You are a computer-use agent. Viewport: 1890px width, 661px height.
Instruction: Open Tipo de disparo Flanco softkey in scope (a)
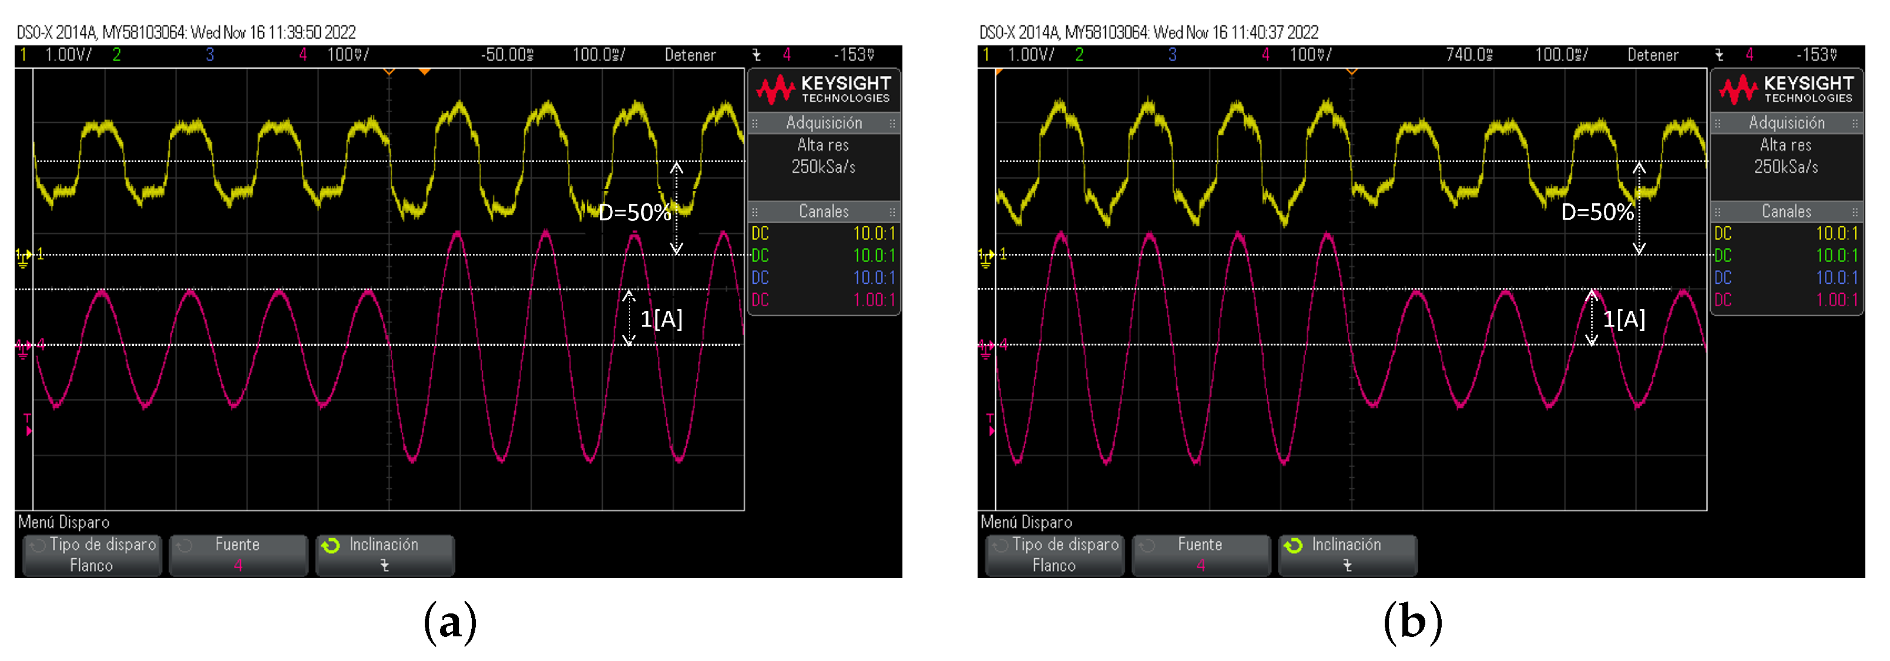click(x=92, y=555)
